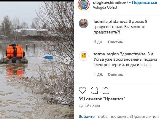Image resolution: width=159 pixels, height=119 pixels.
Task: Open the ludmila_zhdanova username link
Action: click(x=110, y=22)
